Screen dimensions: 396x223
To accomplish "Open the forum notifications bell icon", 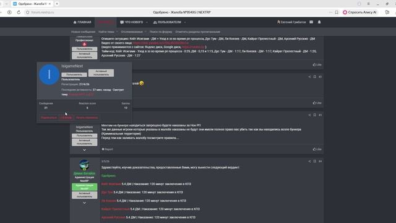I will point(319,22).
